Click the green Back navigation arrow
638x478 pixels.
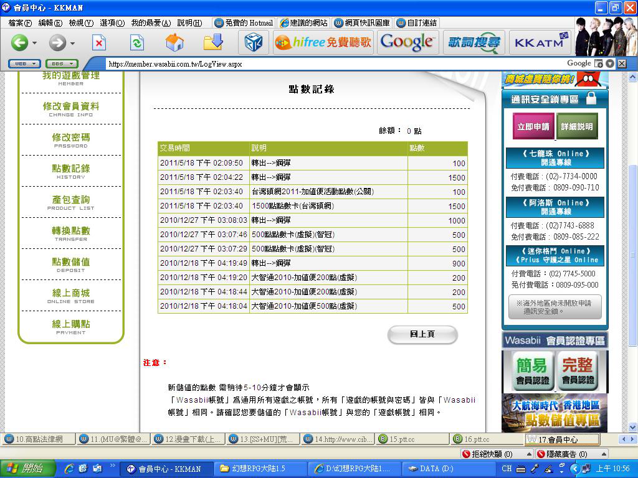point(19,42)
